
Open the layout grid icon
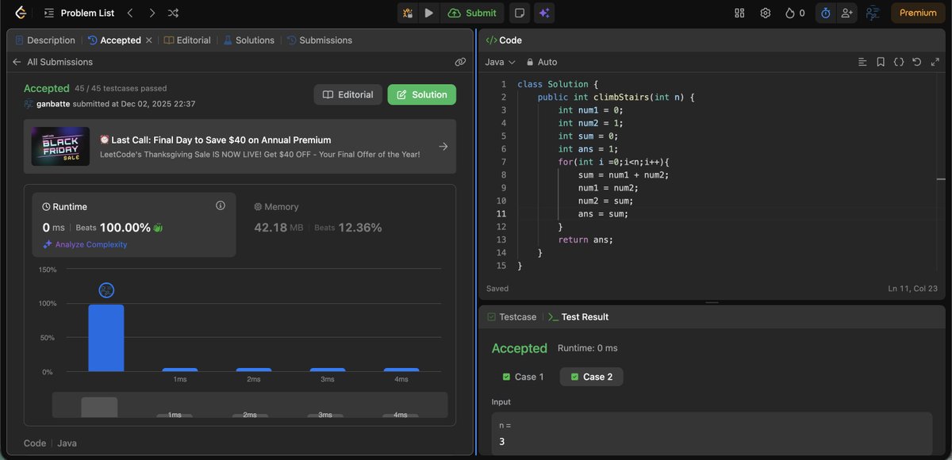(739, 13)
